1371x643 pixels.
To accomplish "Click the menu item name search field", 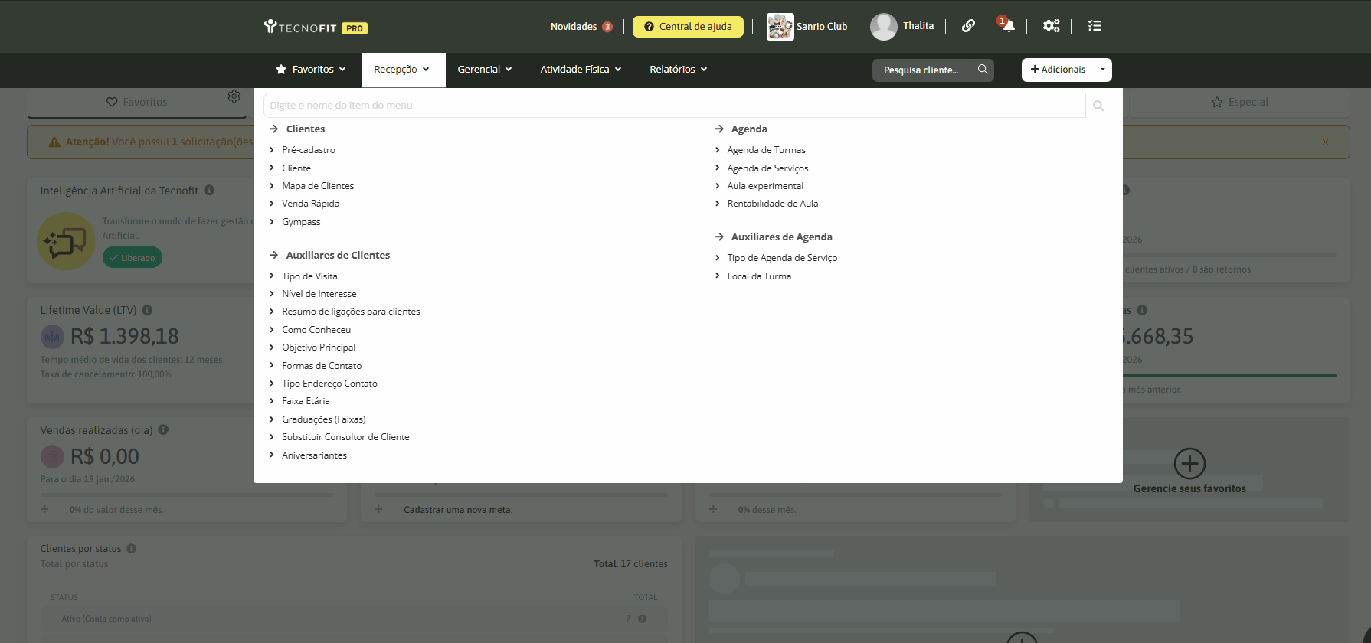I will click(674, 106).
